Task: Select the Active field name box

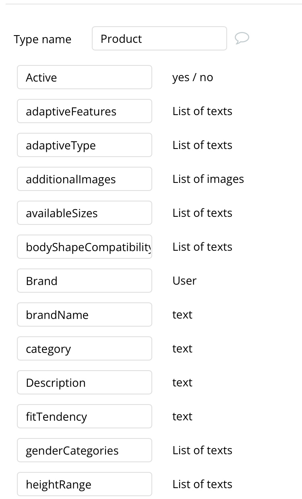Action: [x=85, y=77]
